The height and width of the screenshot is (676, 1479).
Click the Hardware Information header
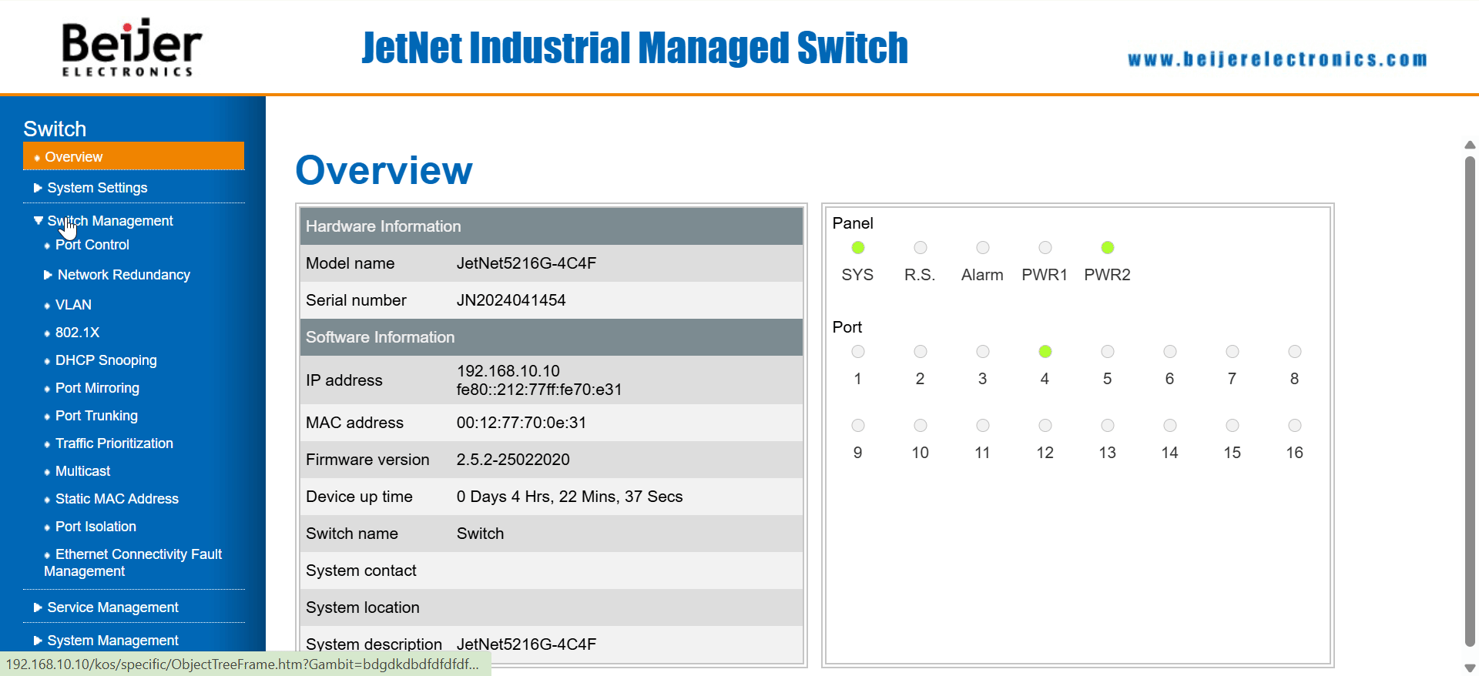[552, 226]
